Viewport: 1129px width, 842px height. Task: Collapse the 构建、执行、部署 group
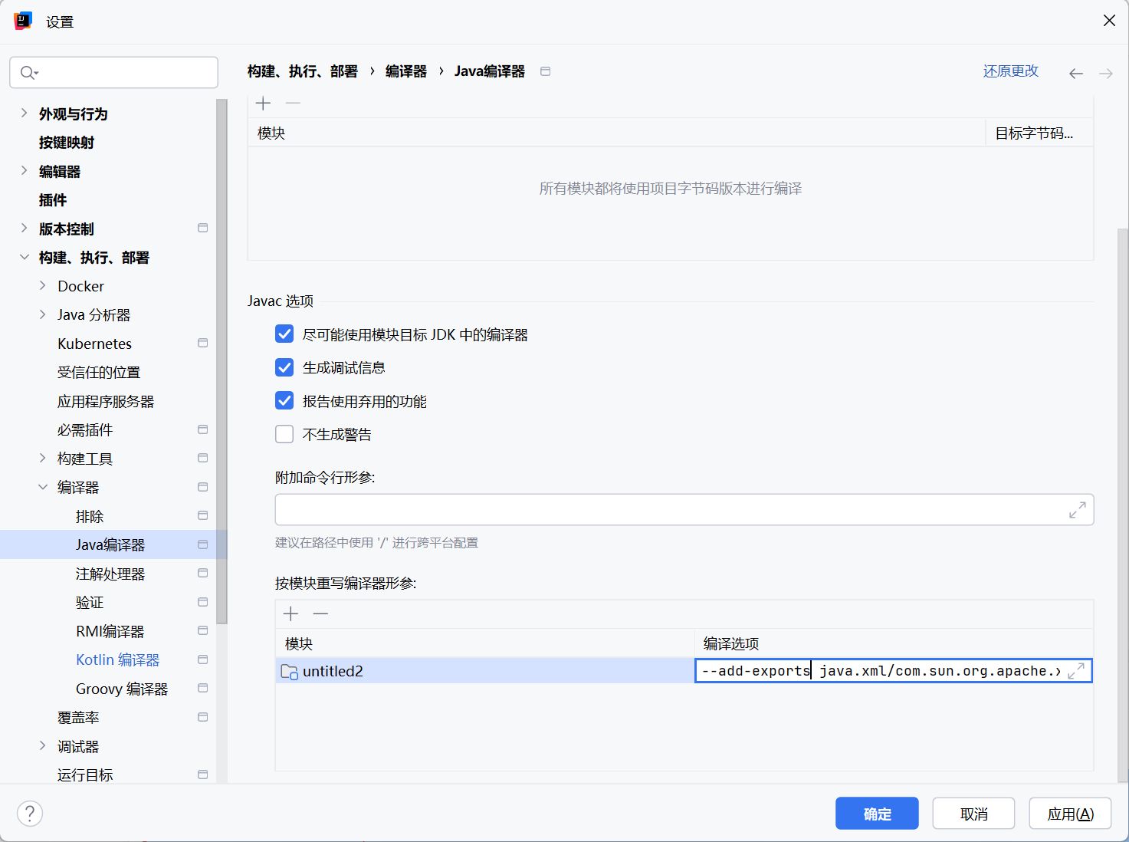click(24, 258)
